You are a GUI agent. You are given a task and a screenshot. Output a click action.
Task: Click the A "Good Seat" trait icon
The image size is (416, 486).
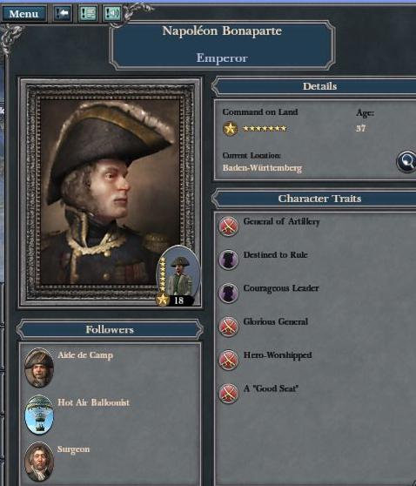click(229, 394)
